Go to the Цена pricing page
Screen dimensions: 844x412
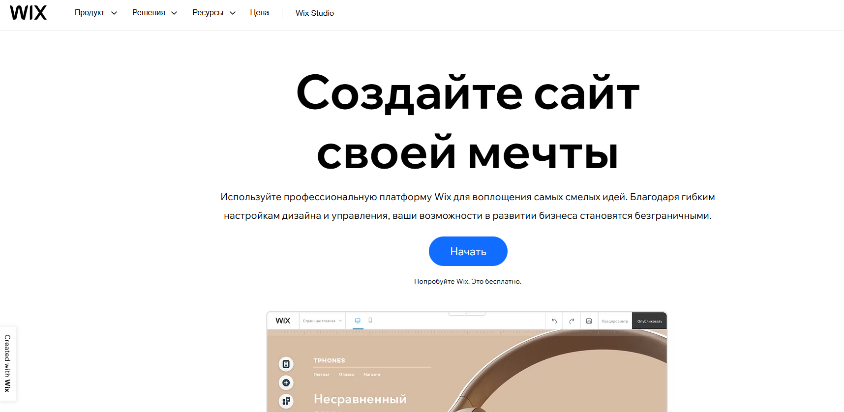pyautogui.click(x=259, y=13)
